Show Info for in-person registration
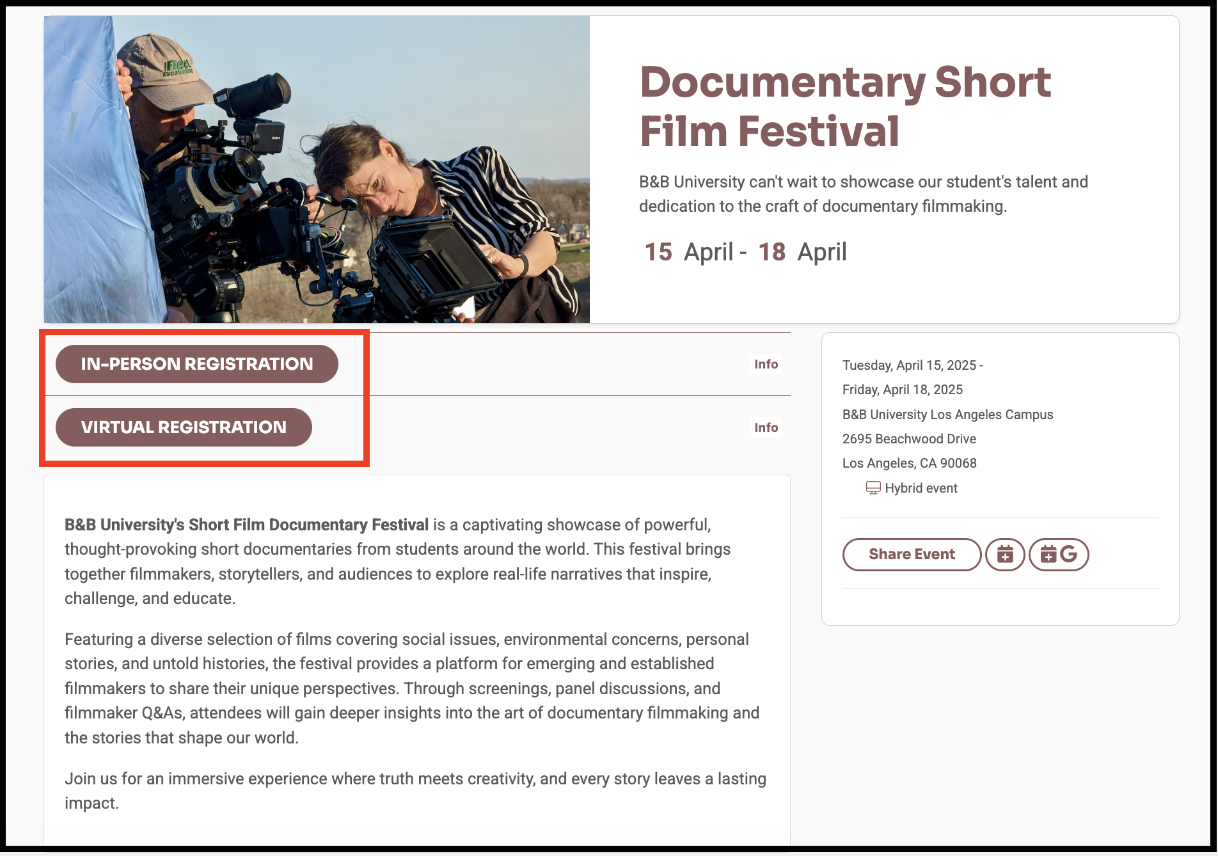Screen dimensions: 1218x856 pyautogui.click(x=766, y=364)
